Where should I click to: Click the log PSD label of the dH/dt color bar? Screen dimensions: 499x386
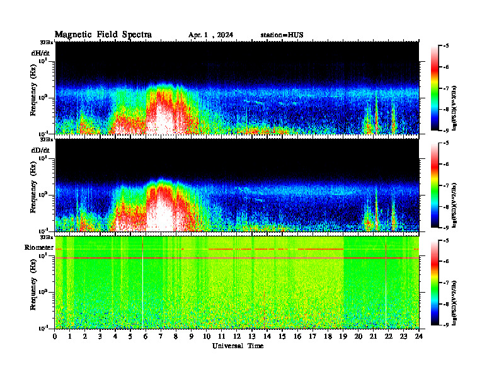coord(454,108)
